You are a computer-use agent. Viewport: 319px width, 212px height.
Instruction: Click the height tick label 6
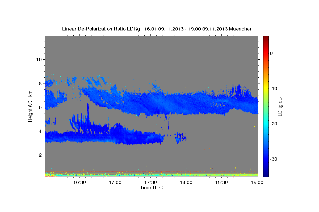(40, 107)
